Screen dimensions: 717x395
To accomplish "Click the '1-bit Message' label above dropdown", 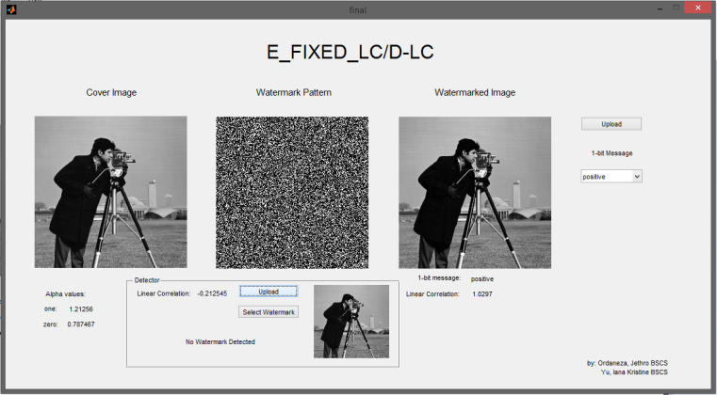I will click(611, 153).
